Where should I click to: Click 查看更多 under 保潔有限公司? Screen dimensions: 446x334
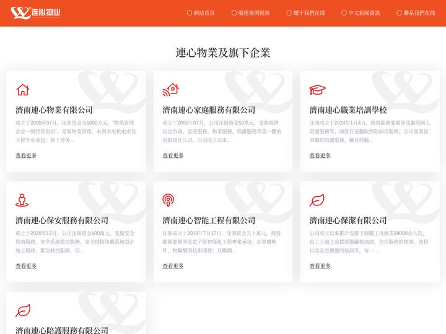(x=320, y=266)
